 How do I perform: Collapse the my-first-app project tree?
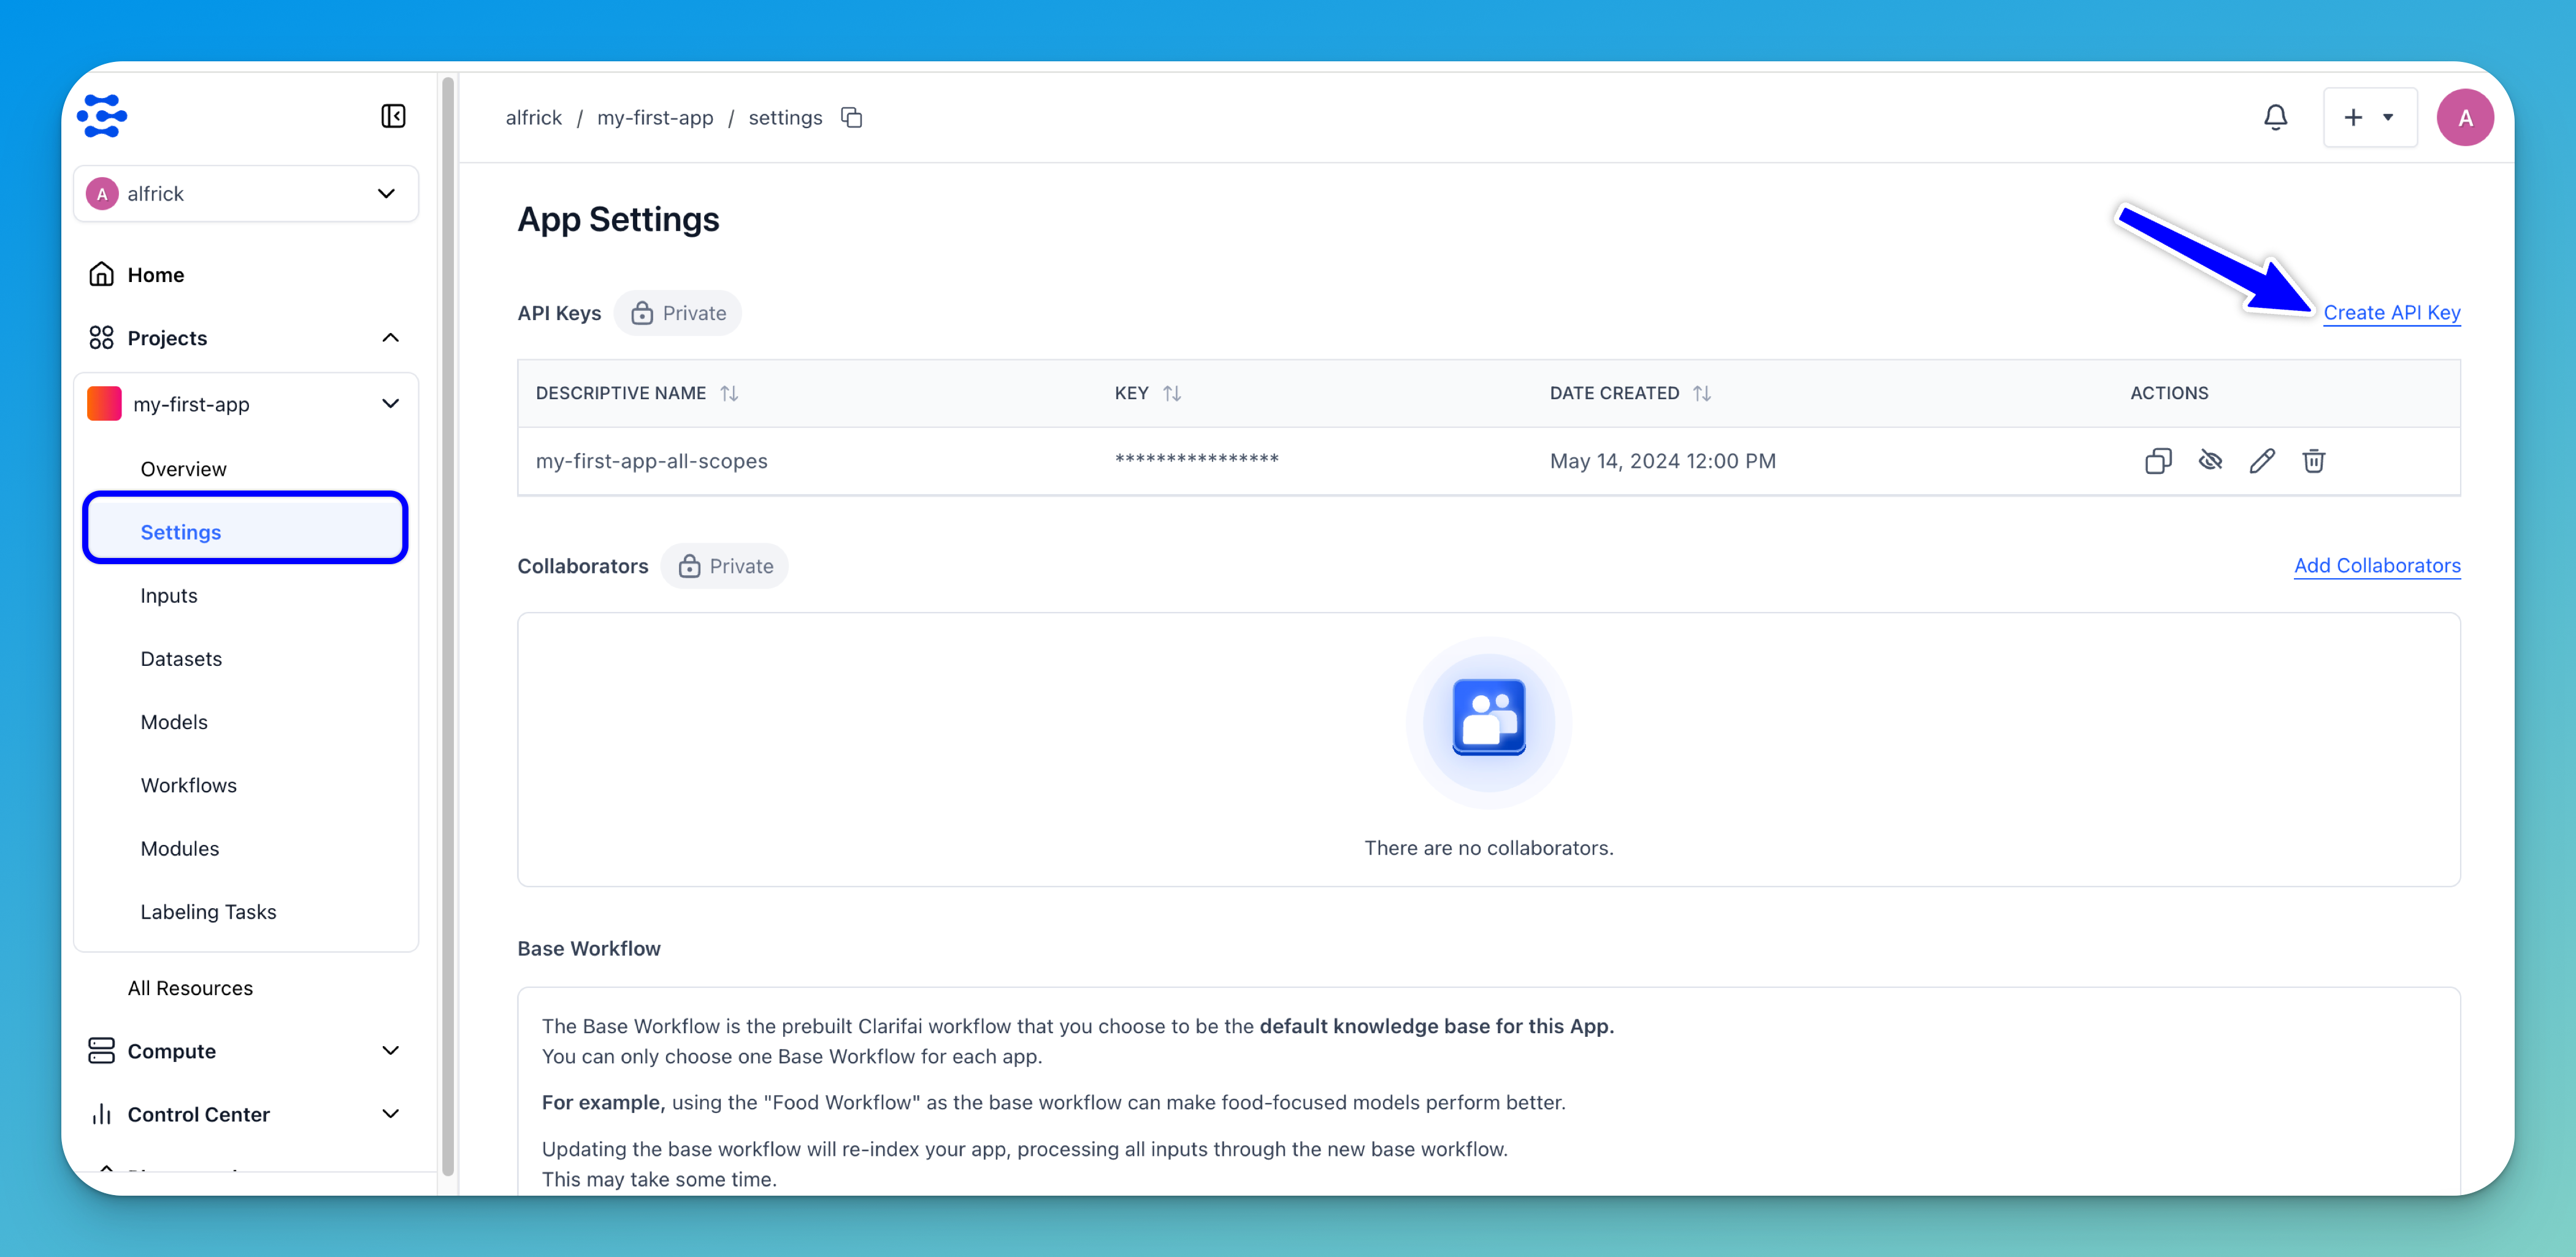tap(390, 404)
